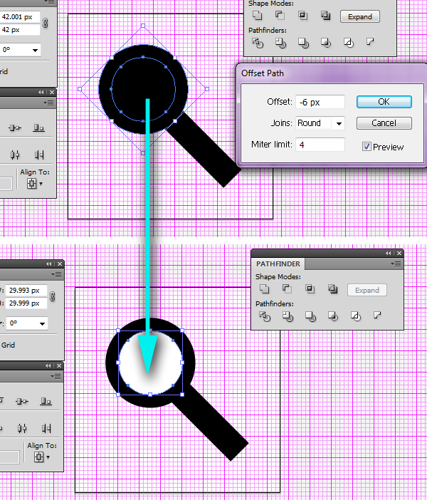The image size is (427, 500).
Task: Close the upper Align panel with its X
Action: tap(52, 92)
